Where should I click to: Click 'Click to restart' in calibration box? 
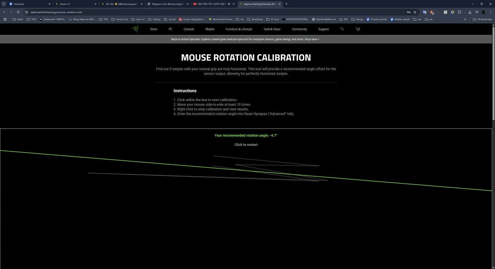click(x=246, y=145)
